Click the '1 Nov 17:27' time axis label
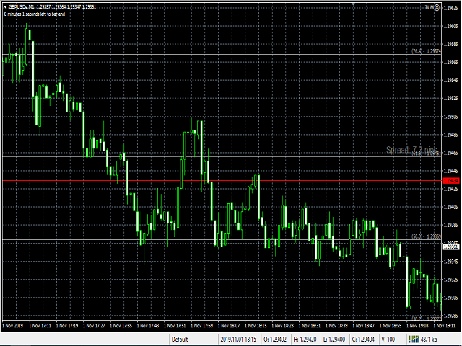Image resolution: width=462 pixels, height=346 pixels. tap(94, 326)
